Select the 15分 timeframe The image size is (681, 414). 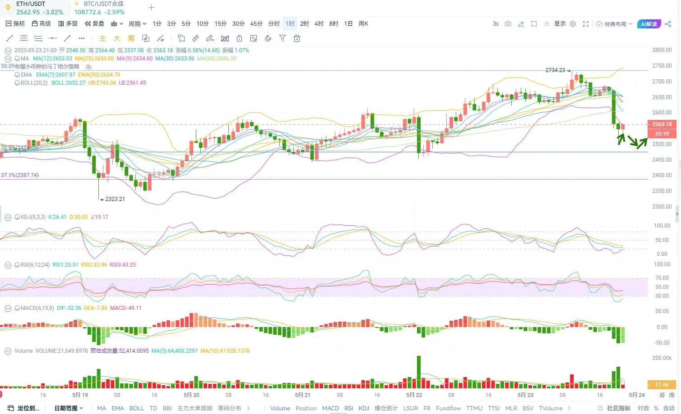(x=220, y=24)
